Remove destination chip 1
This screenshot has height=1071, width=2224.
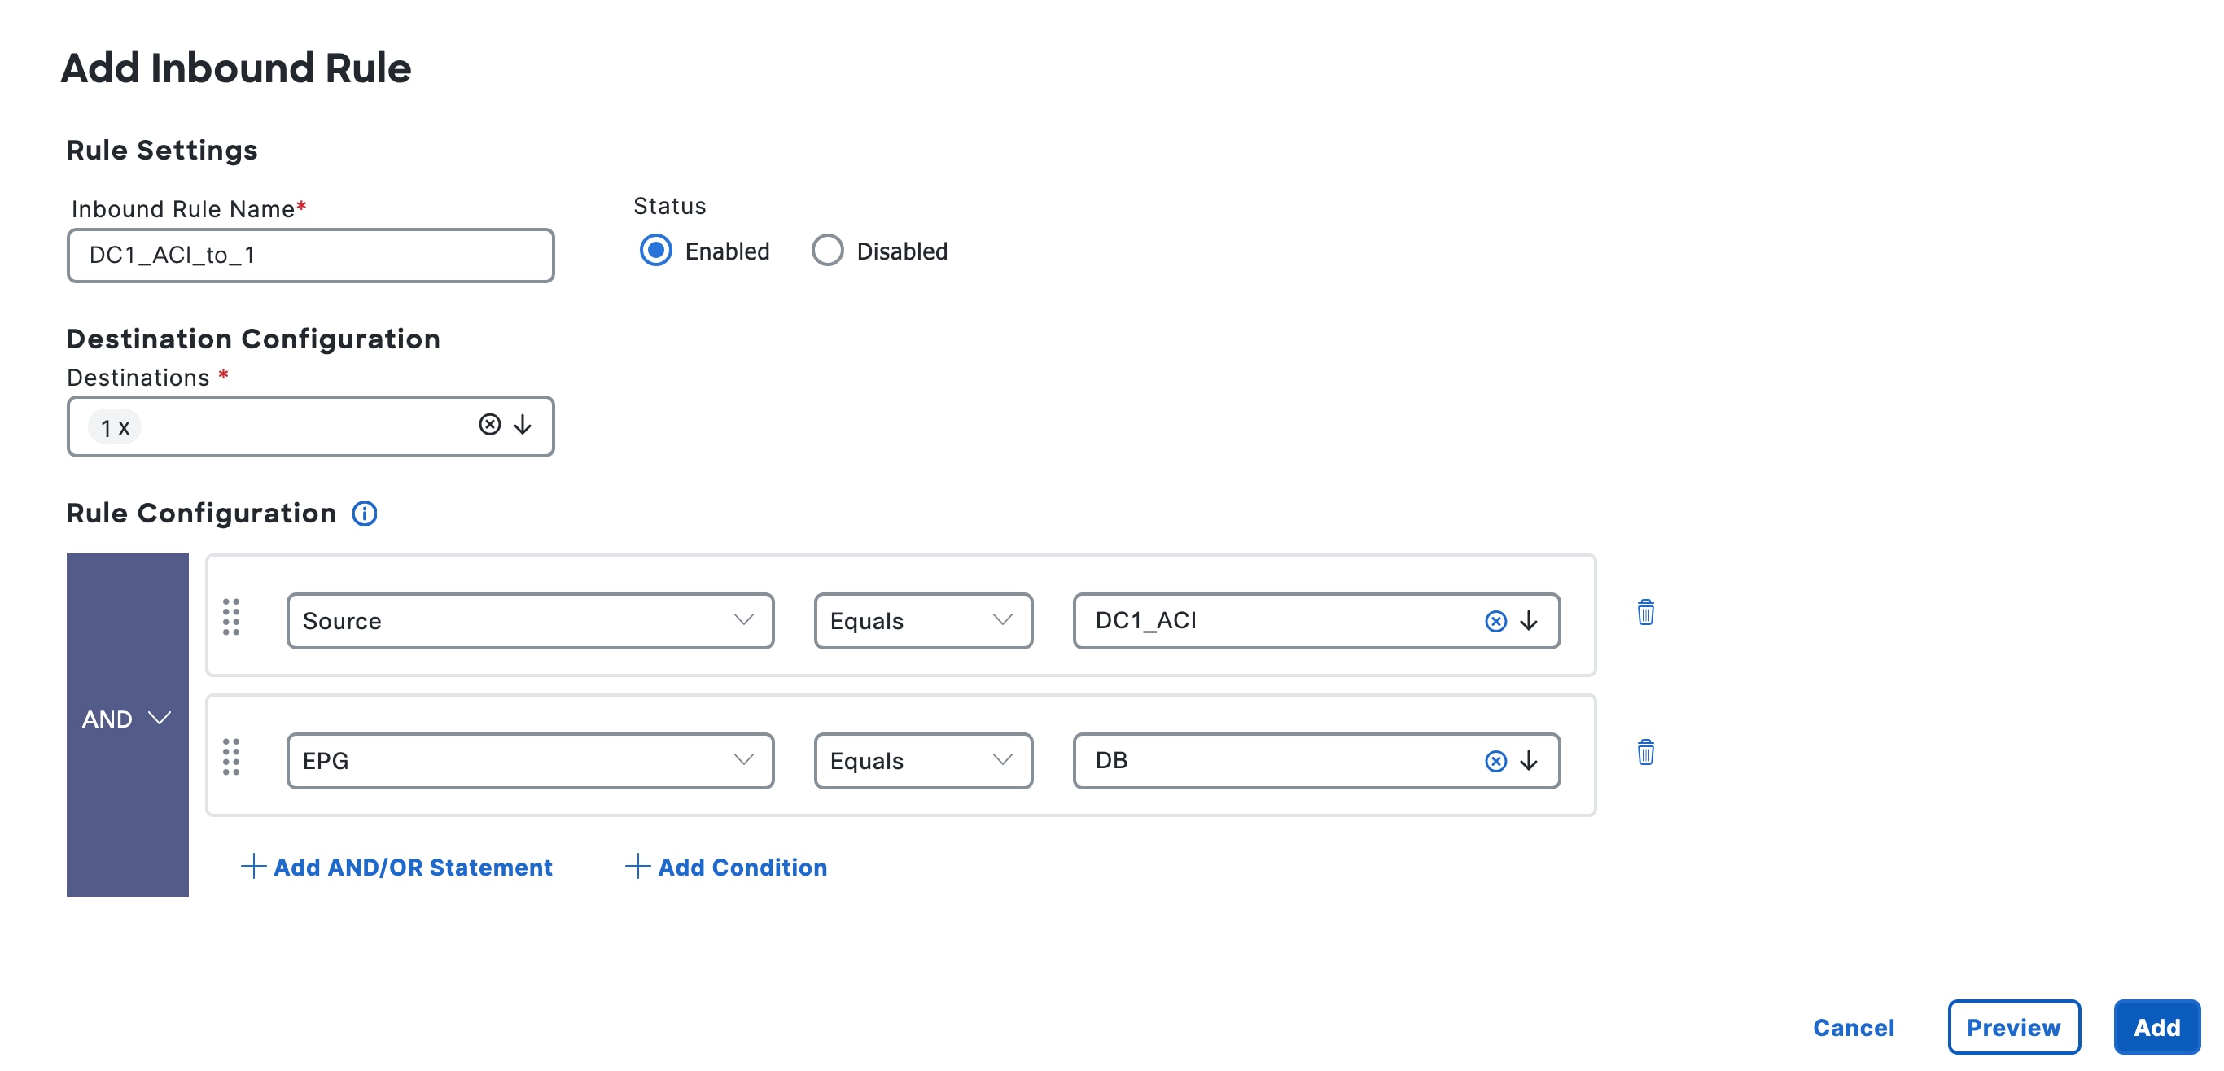tap(125, 428)
